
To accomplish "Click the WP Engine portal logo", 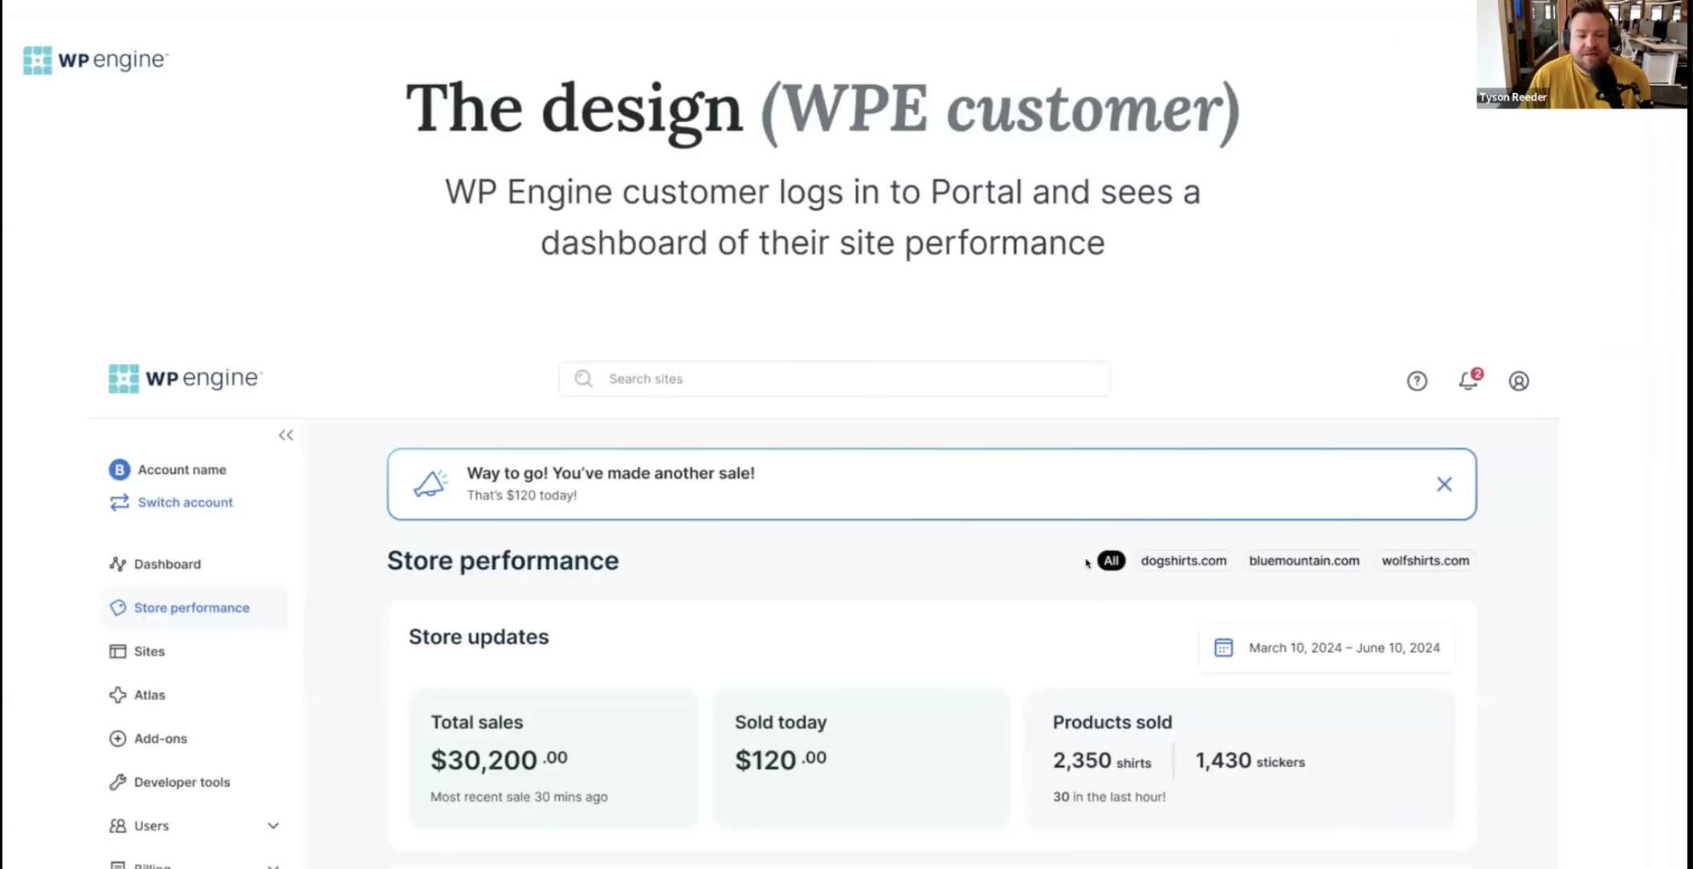I will click(x=185, y=378).
